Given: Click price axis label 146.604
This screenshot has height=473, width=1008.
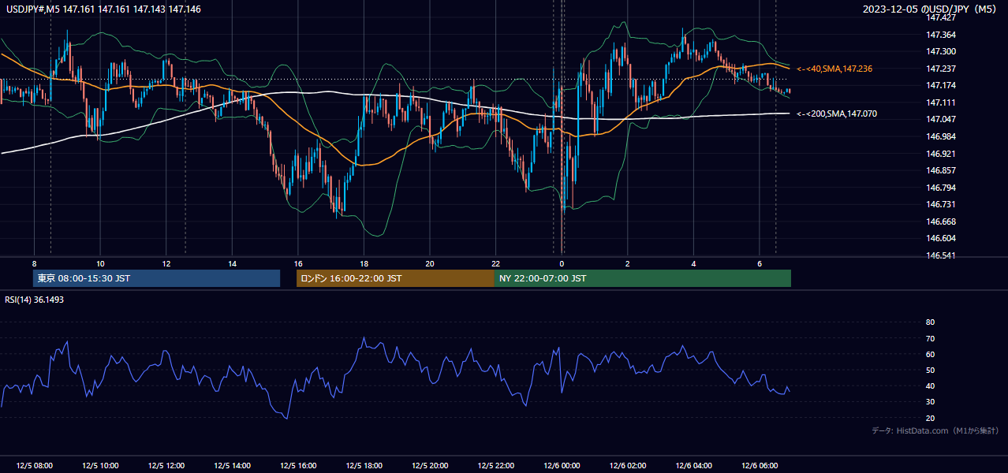Looking at the screenshot, I should [941, 238].
